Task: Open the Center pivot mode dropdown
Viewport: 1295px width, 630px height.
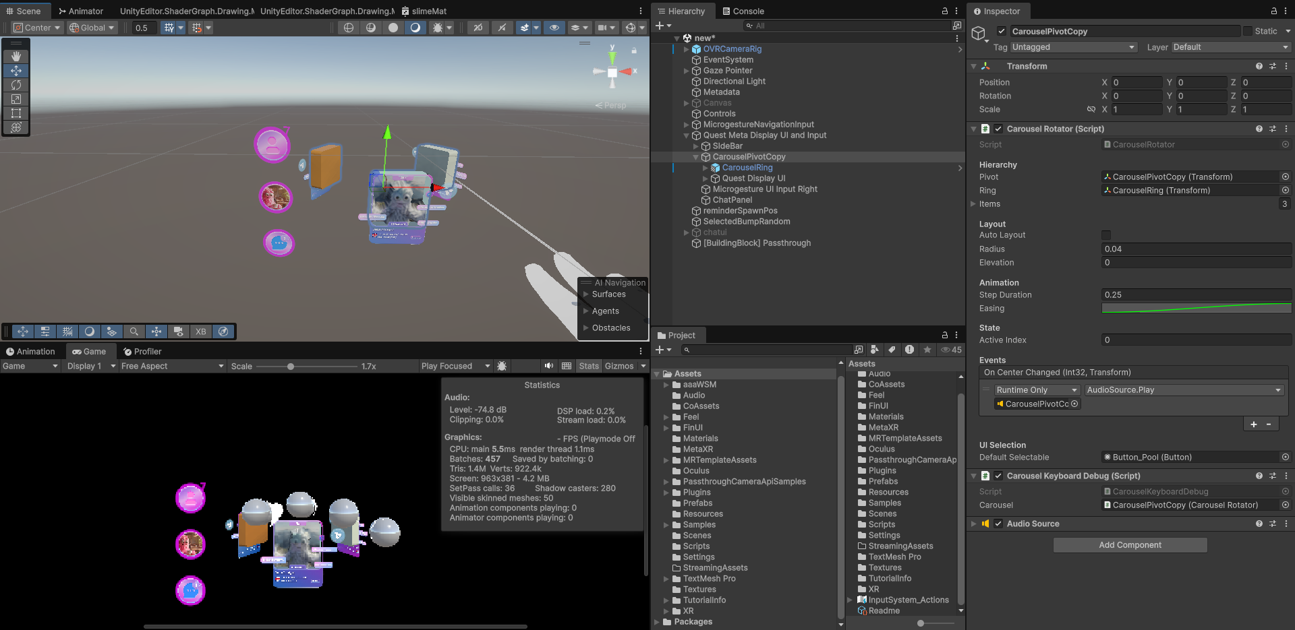Action: click(37, 28)
